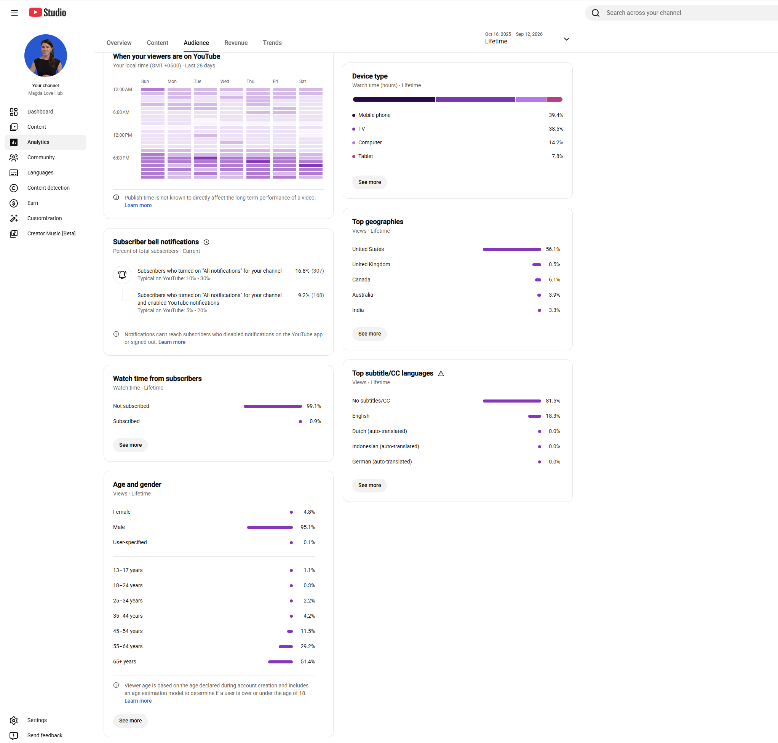
Task: Click the 55–64 years age row
Action: pyautogui.click(x=214, y=646)
